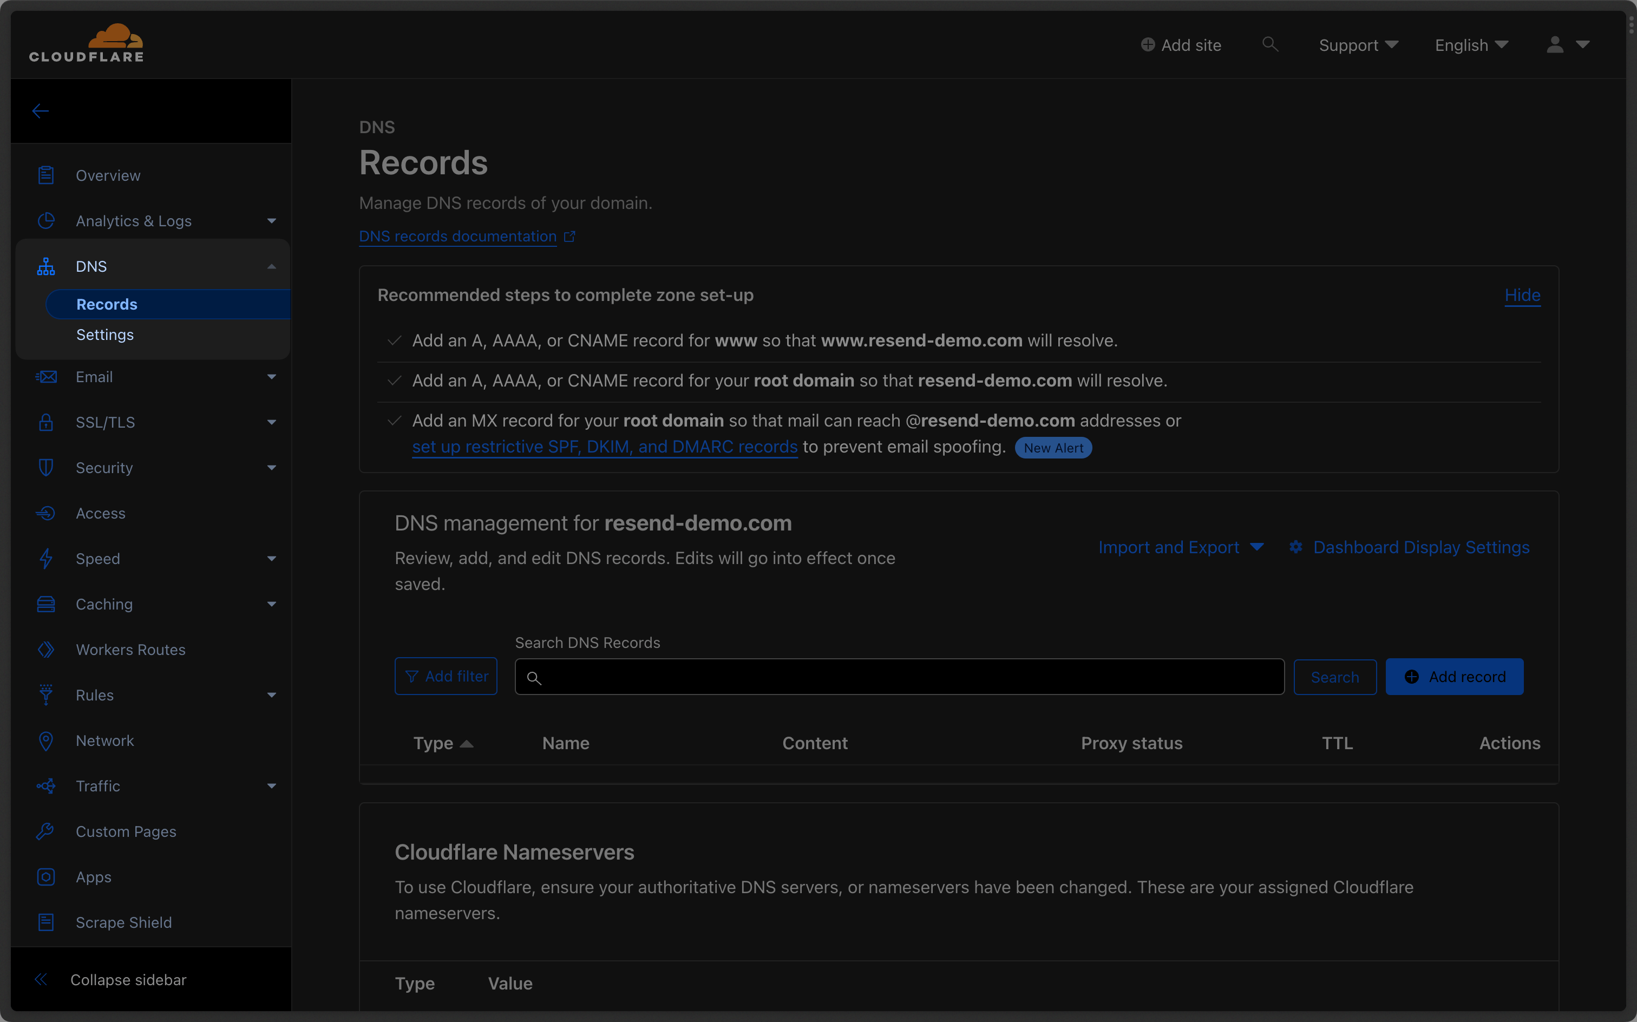Click the Overview clipboard icon
1637x1022 pixels.
click(46, 175)
